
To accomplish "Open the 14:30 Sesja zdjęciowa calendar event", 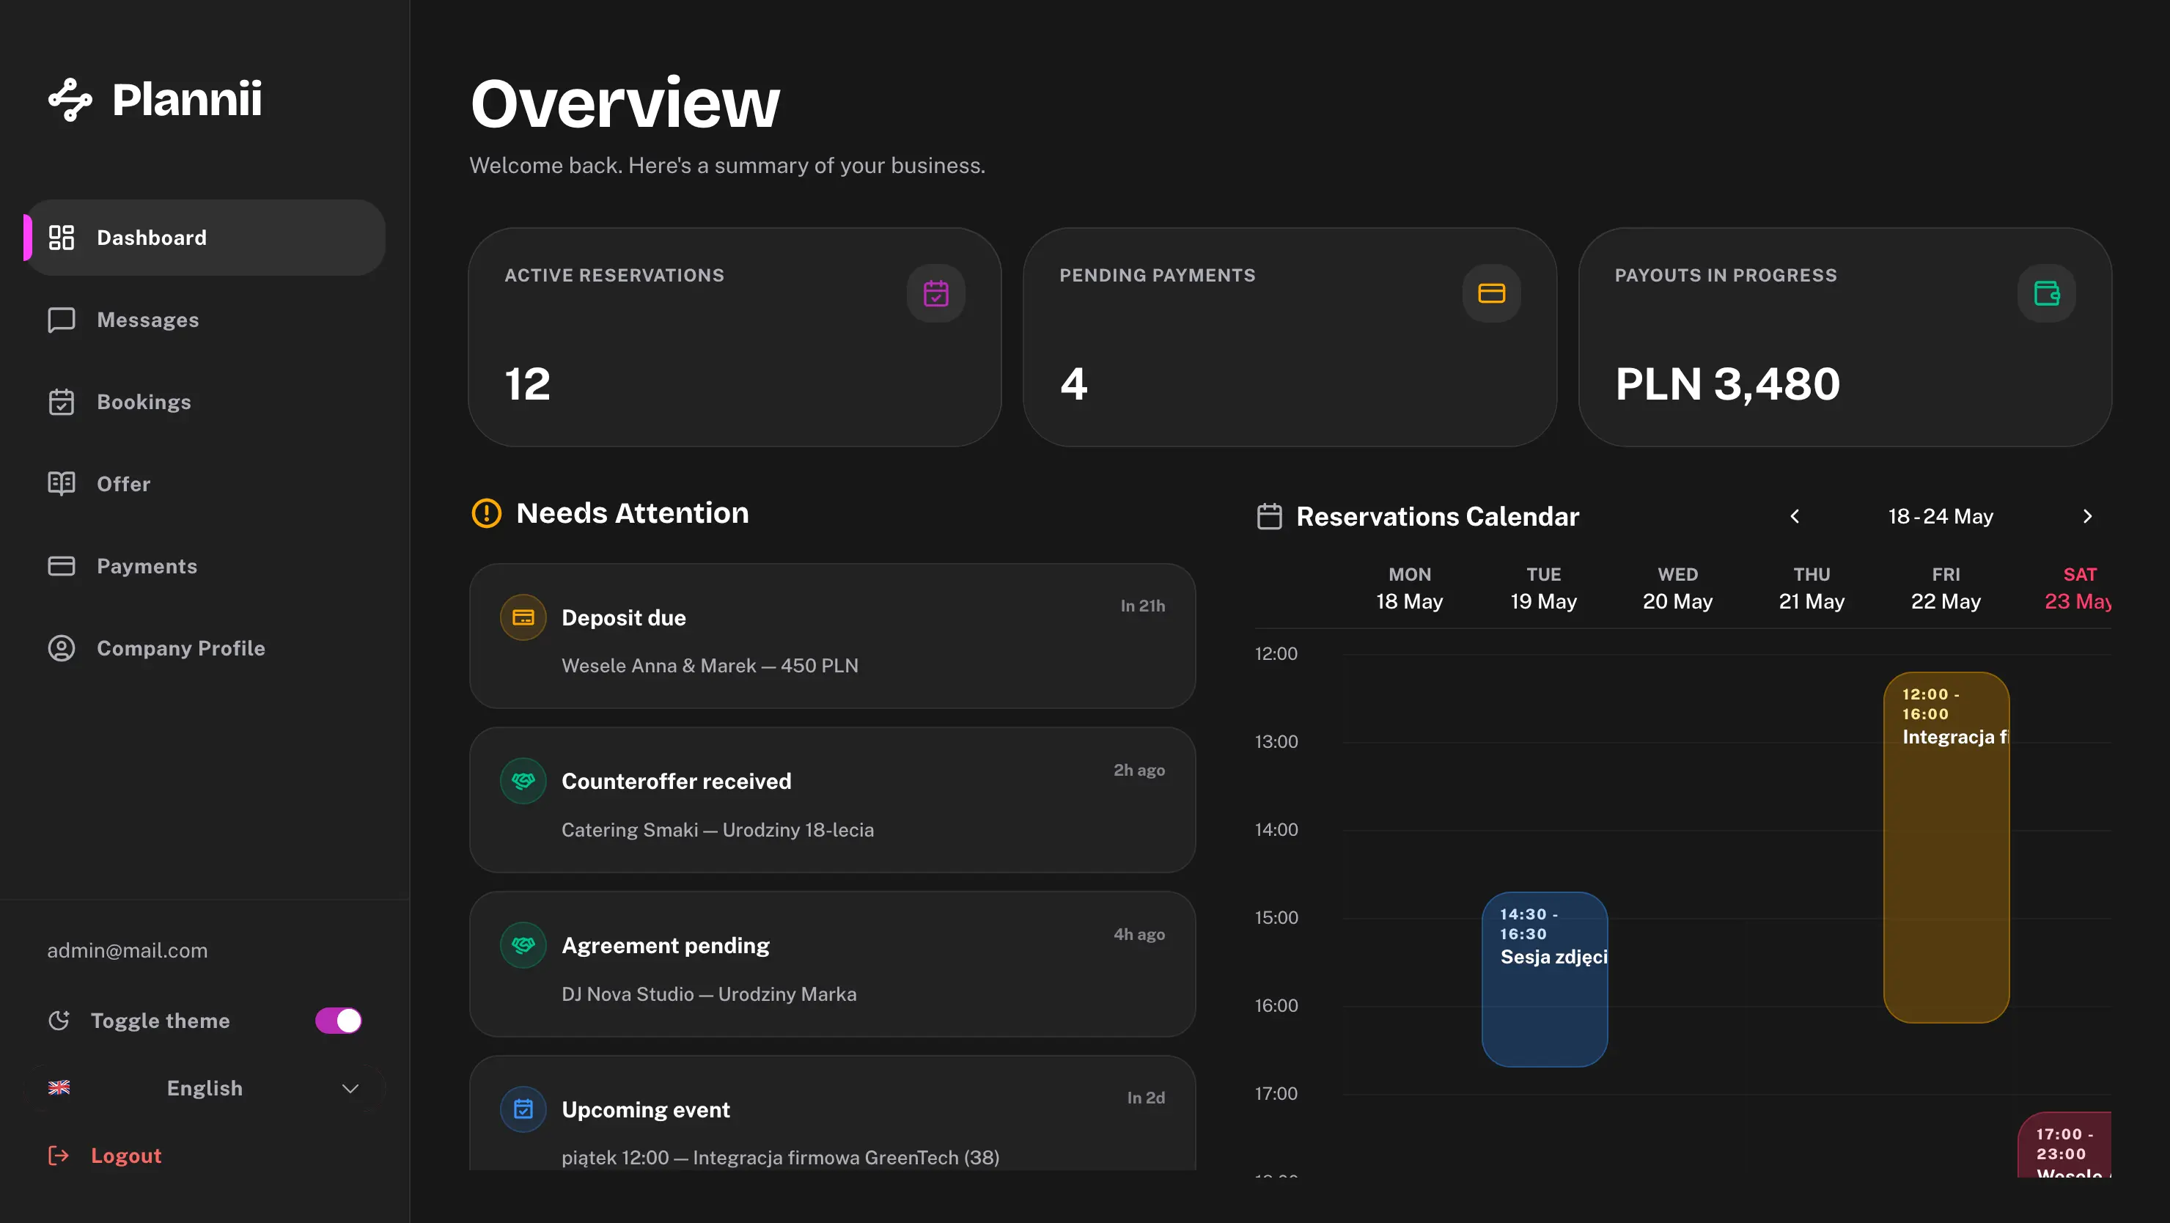I will pyautogui.click(x=1545, y=980).
